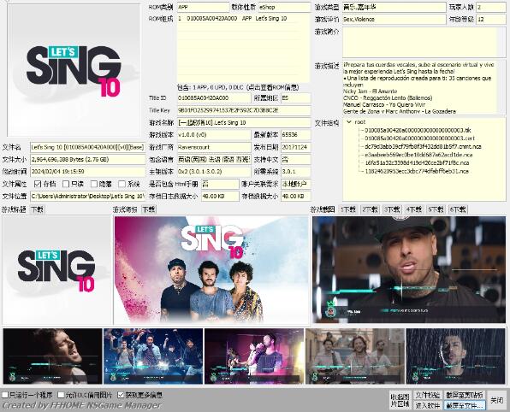The height and width of the screenshot is (412, 510).
Task: Click the 收起图片区域 button
Action: (400, 400)
